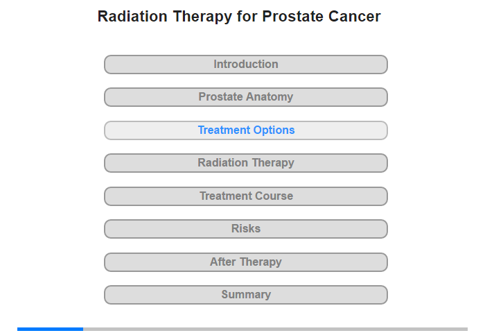
Task: Open the Radiation Therapy section
Action: pyautogui.click(x=246, y=163)
